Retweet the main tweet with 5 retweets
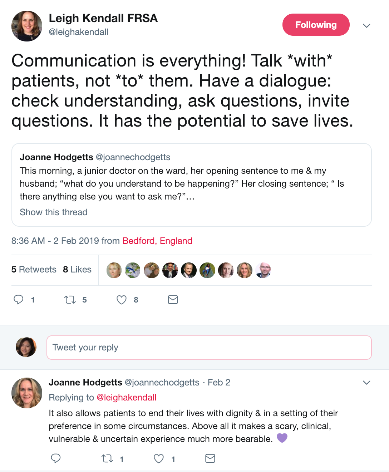Image resolution: width=389 pixels, height=472 pixels. [70, 300]
